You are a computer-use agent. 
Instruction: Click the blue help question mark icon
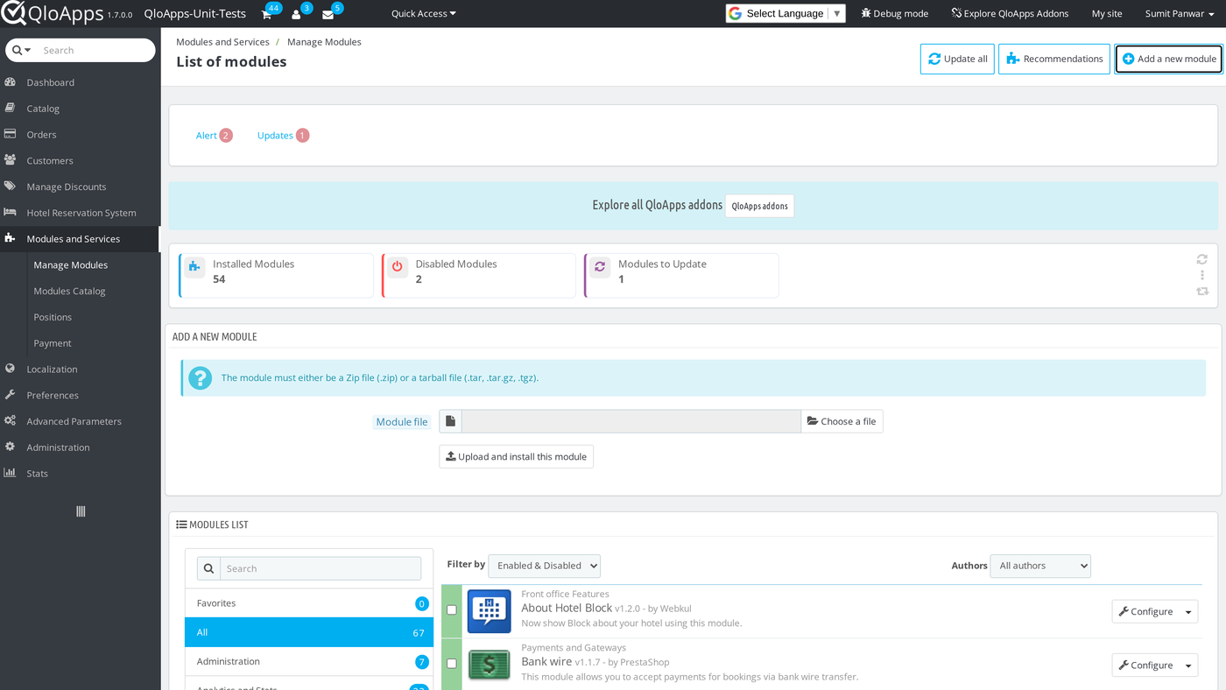point(200,378)
